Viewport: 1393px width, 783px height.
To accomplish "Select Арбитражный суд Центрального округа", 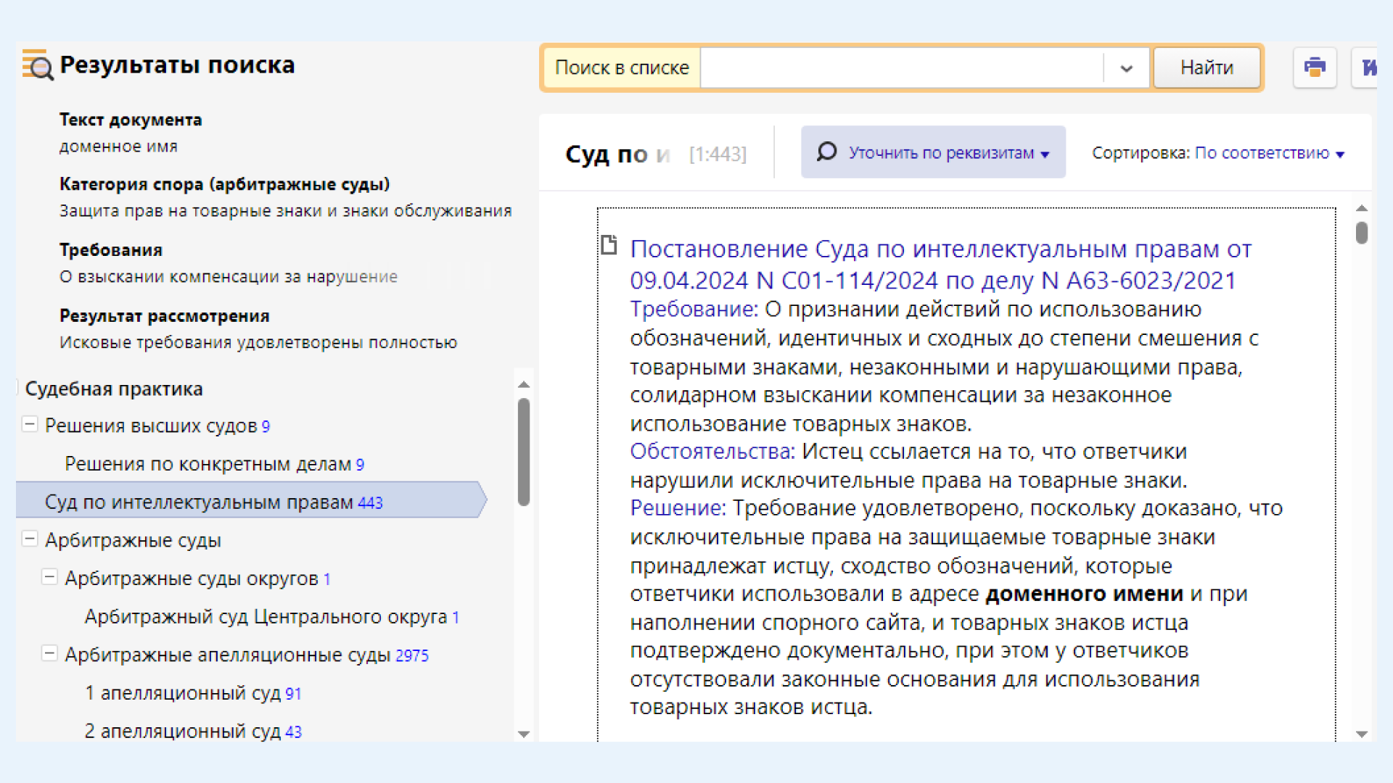I will pos(272,617).
